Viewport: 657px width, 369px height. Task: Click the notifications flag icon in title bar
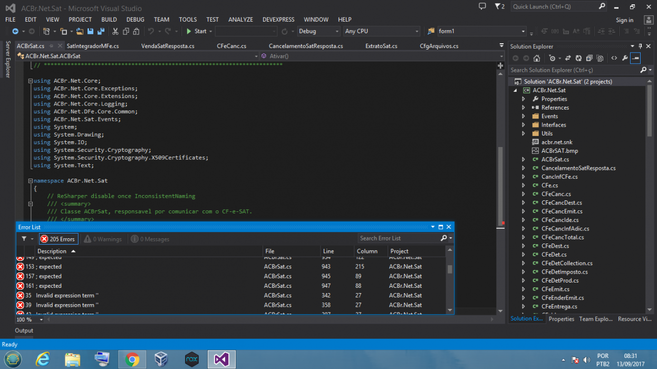pos(498,6)
